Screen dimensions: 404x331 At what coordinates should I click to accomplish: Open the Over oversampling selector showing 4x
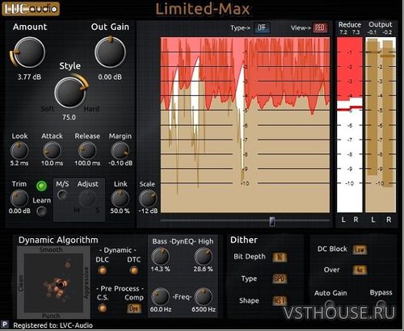[360, 270]
